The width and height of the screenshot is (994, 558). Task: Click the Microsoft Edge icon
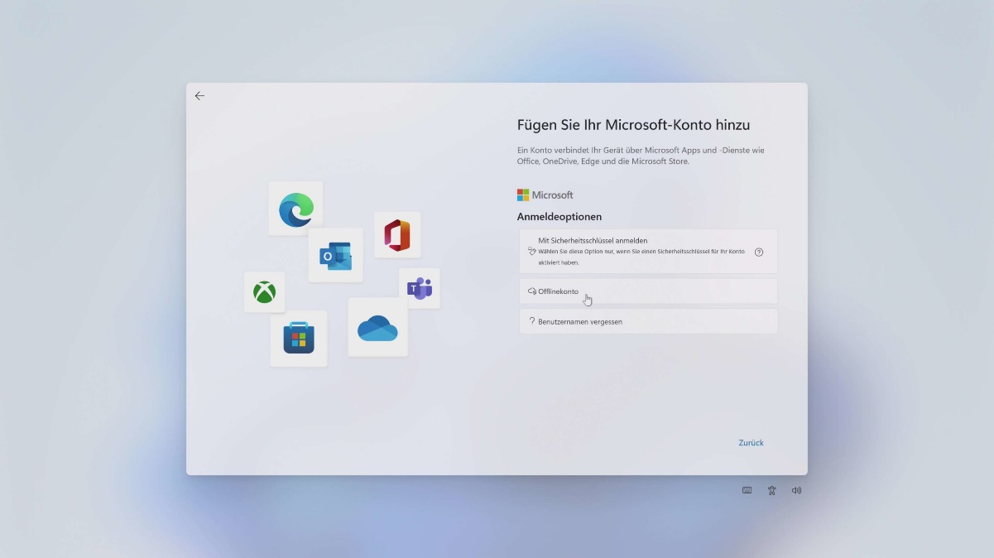(296, 209)
